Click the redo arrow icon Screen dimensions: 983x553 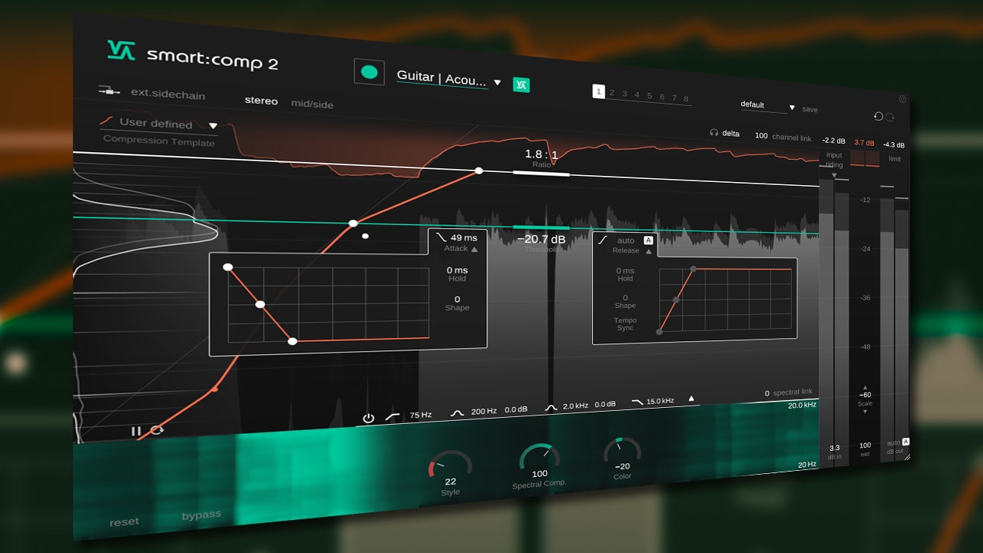[890, 116]
